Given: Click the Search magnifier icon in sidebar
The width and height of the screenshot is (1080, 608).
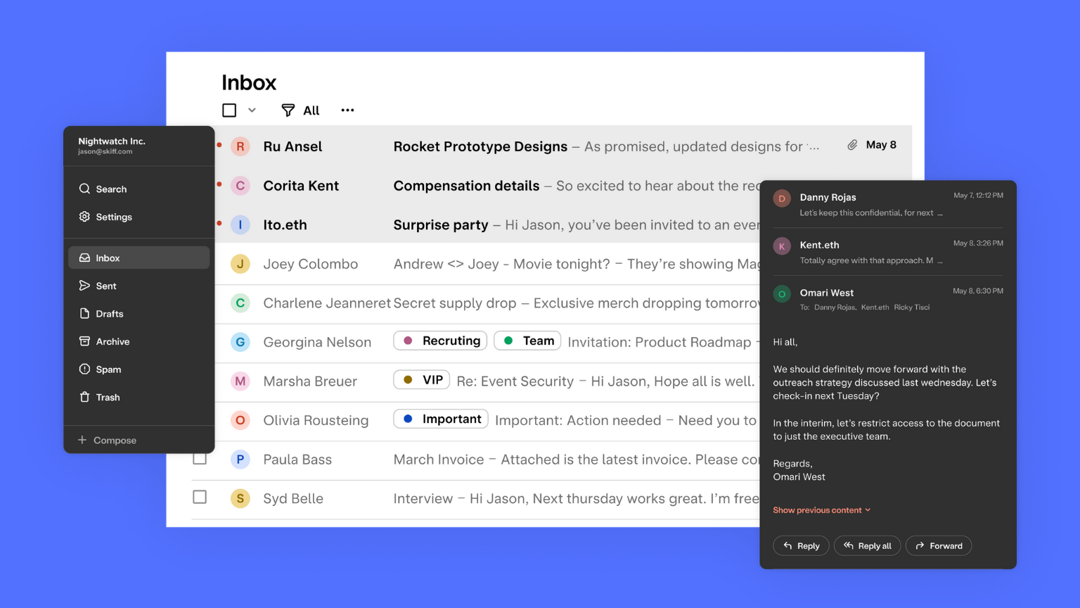Looking at the screenshot, I should pyautogui.click(x=84, y=189).
